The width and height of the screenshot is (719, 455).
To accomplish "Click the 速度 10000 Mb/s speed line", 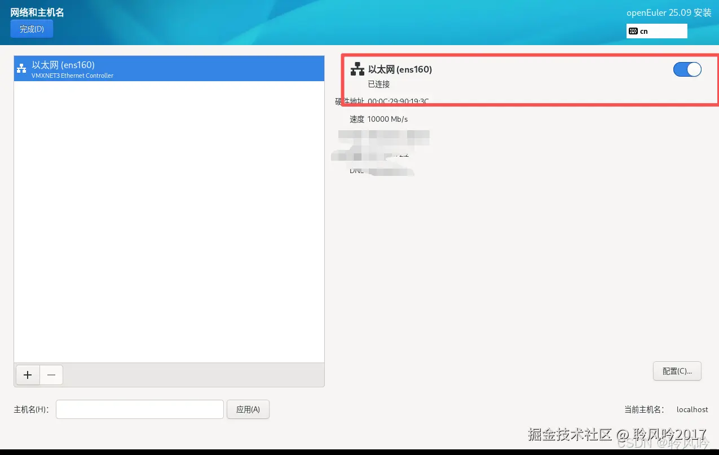I will [378, 119].
